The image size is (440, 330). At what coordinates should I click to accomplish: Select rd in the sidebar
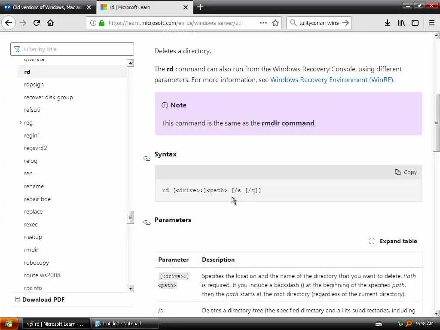click(x=72, y=72)
